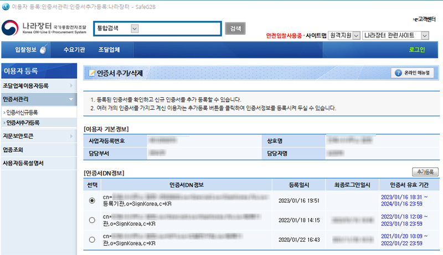443x255 pixels.
Task: Click the 검색 search button
Action: coord(235,29)
